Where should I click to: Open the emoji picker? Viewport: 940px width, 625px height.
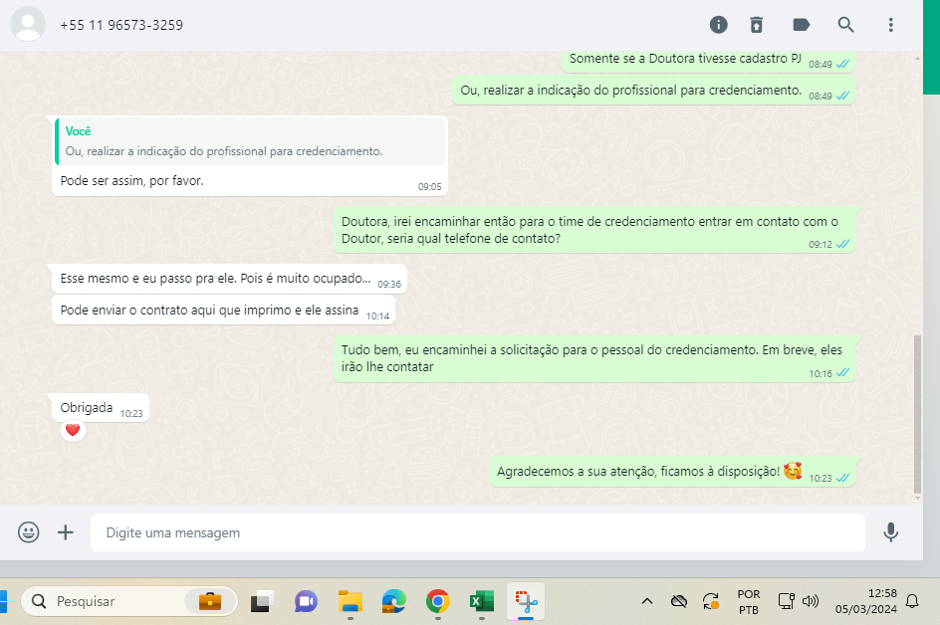pos(28,532)
